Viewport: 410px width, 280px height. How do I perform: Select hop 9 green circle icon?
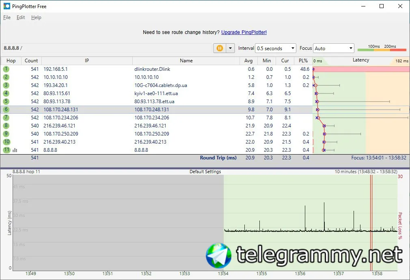(x=6, y=134)
